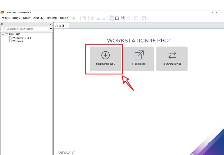Screen dimensions: 224x155
Task: Open the 帮助(H) menu
Action: 64,18
